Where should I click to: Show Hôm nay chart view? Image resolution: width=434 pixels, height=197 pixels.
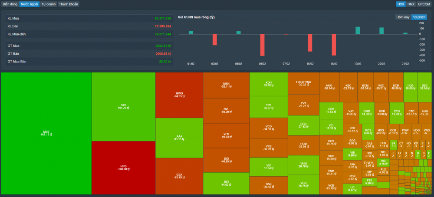(x=403, y=17)
